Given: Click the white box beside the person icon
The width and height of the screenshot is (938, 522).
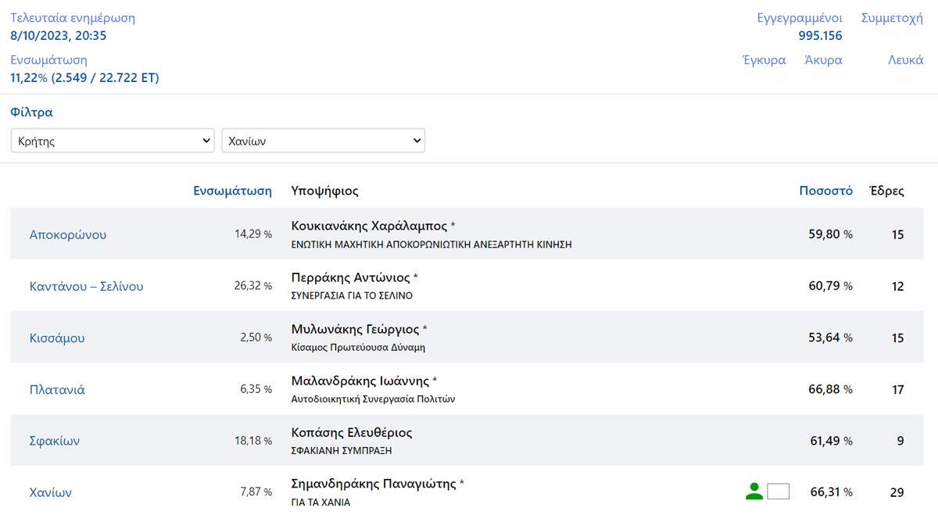Looking at the screenshot, I should point(778,492).
